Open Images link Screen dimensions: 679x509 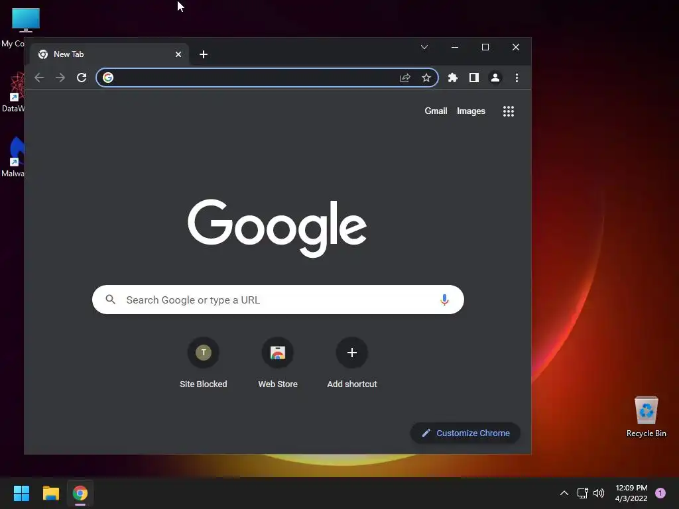[x=471, y=111]
